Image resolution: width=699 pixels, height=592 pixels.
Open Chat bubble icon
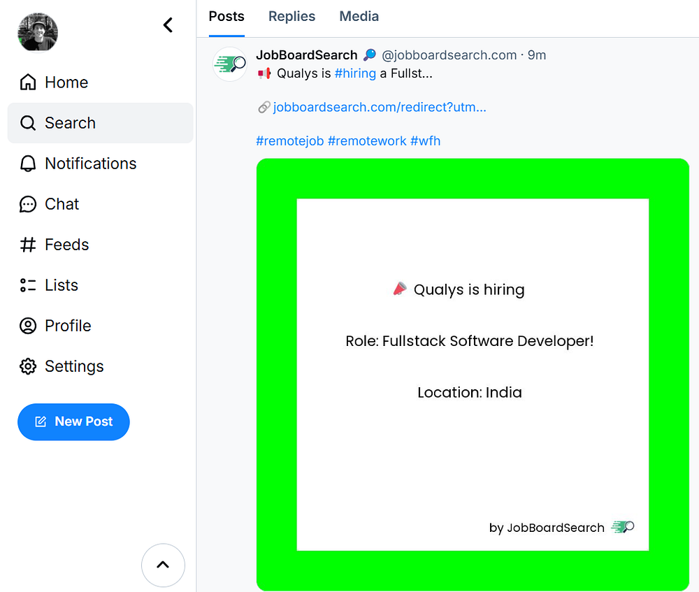tap(28, 204)
